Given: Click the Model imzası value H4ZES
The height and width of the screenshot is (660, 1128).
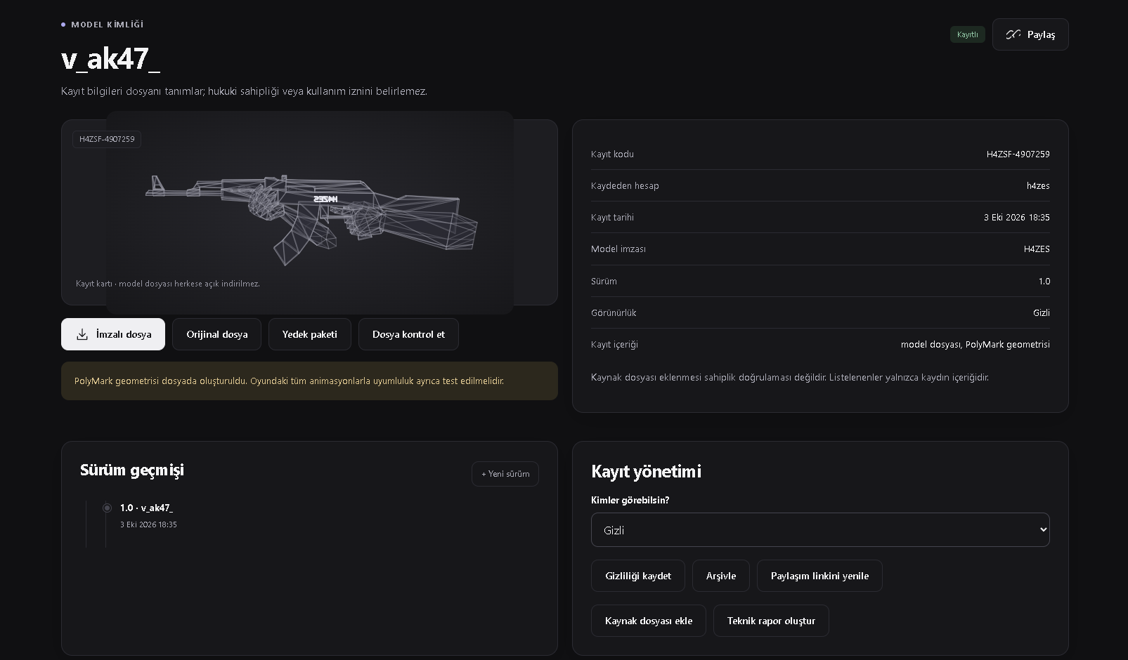Looking at the screenshot, I should coord(1037,249).
